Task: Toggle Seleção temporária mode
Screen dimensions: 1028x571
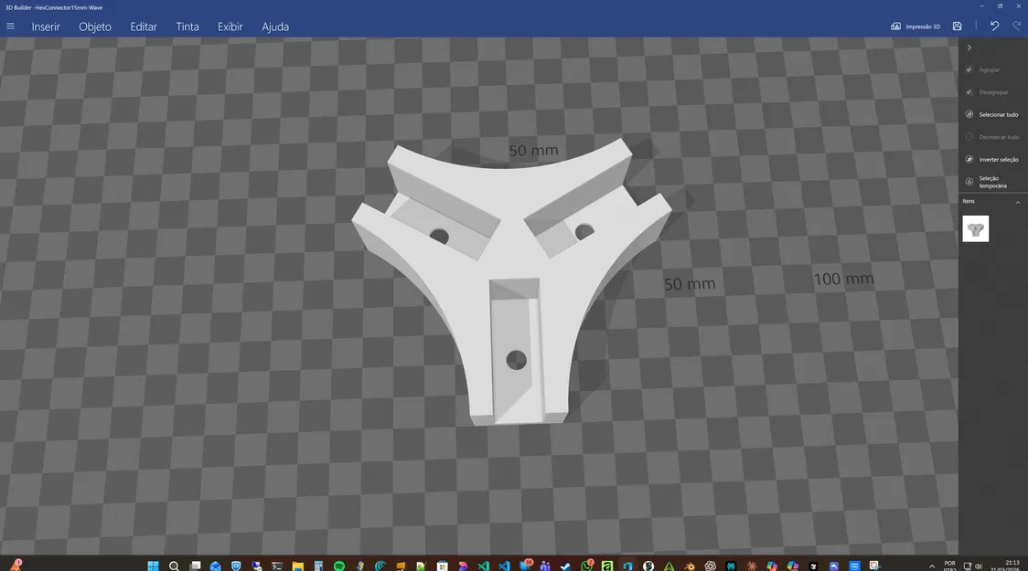Action: pos(969,182)
